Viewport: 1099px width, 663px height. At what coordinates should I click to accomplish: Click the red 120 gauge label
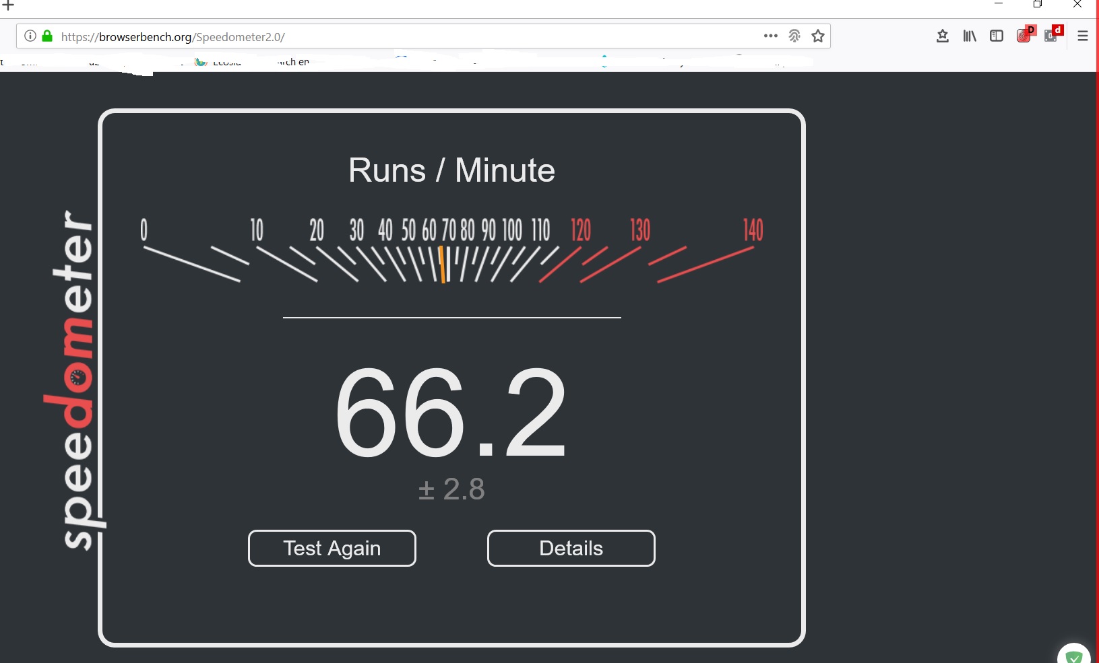(581, 230)
